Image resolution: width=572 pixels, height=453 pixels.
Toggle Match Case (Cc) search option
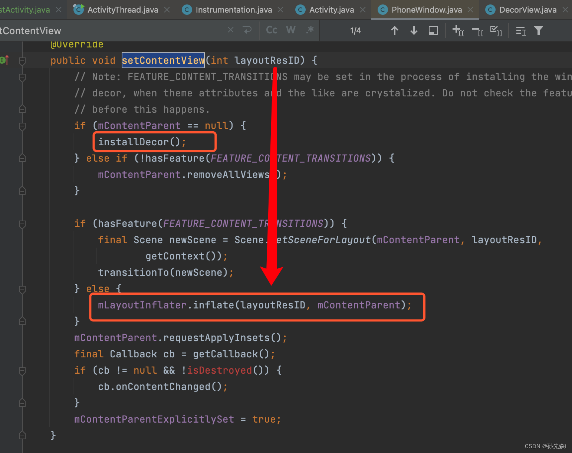(272, 30)
